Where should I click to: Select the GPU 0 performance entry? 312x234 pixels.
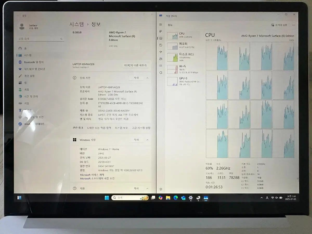(x=183, y=81)
